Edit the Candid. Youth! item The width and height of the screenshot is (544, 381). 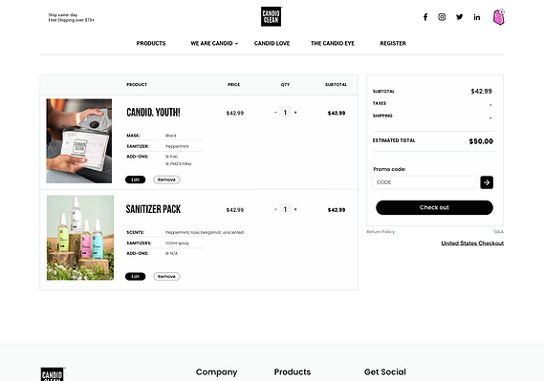[136, 180]
